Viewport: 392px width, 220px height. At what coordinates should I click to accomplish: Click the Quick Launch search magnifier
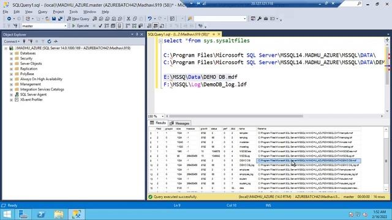359,4
